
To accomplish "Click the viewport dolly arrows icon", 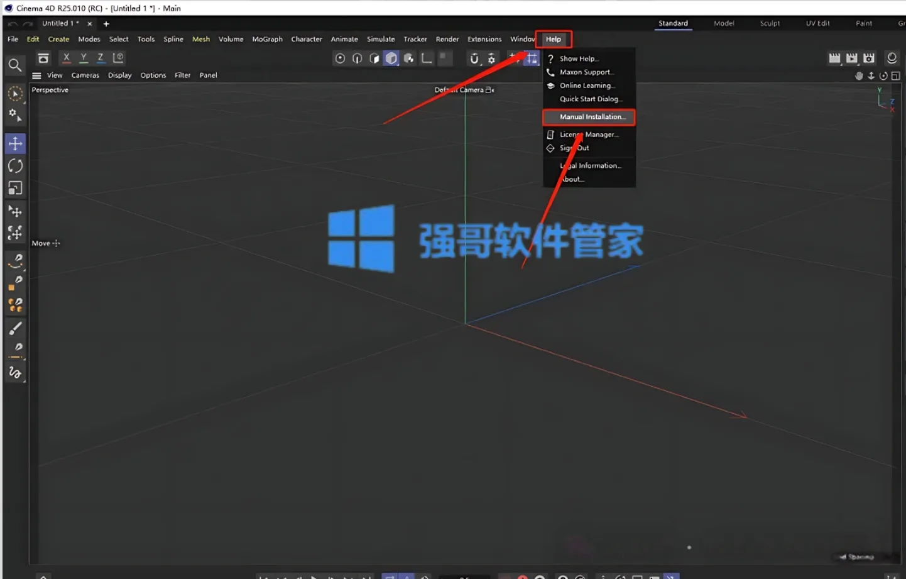I will (x=871, y=76).
